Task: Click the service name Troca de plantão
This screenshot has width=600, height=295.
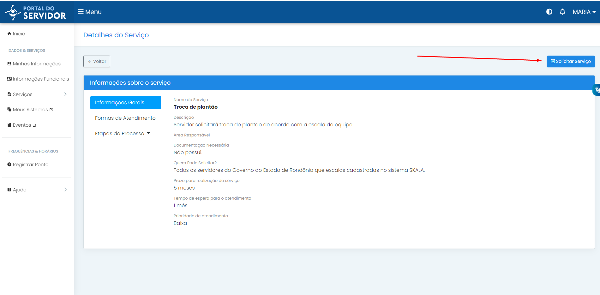Action: (x=195, y=107)
